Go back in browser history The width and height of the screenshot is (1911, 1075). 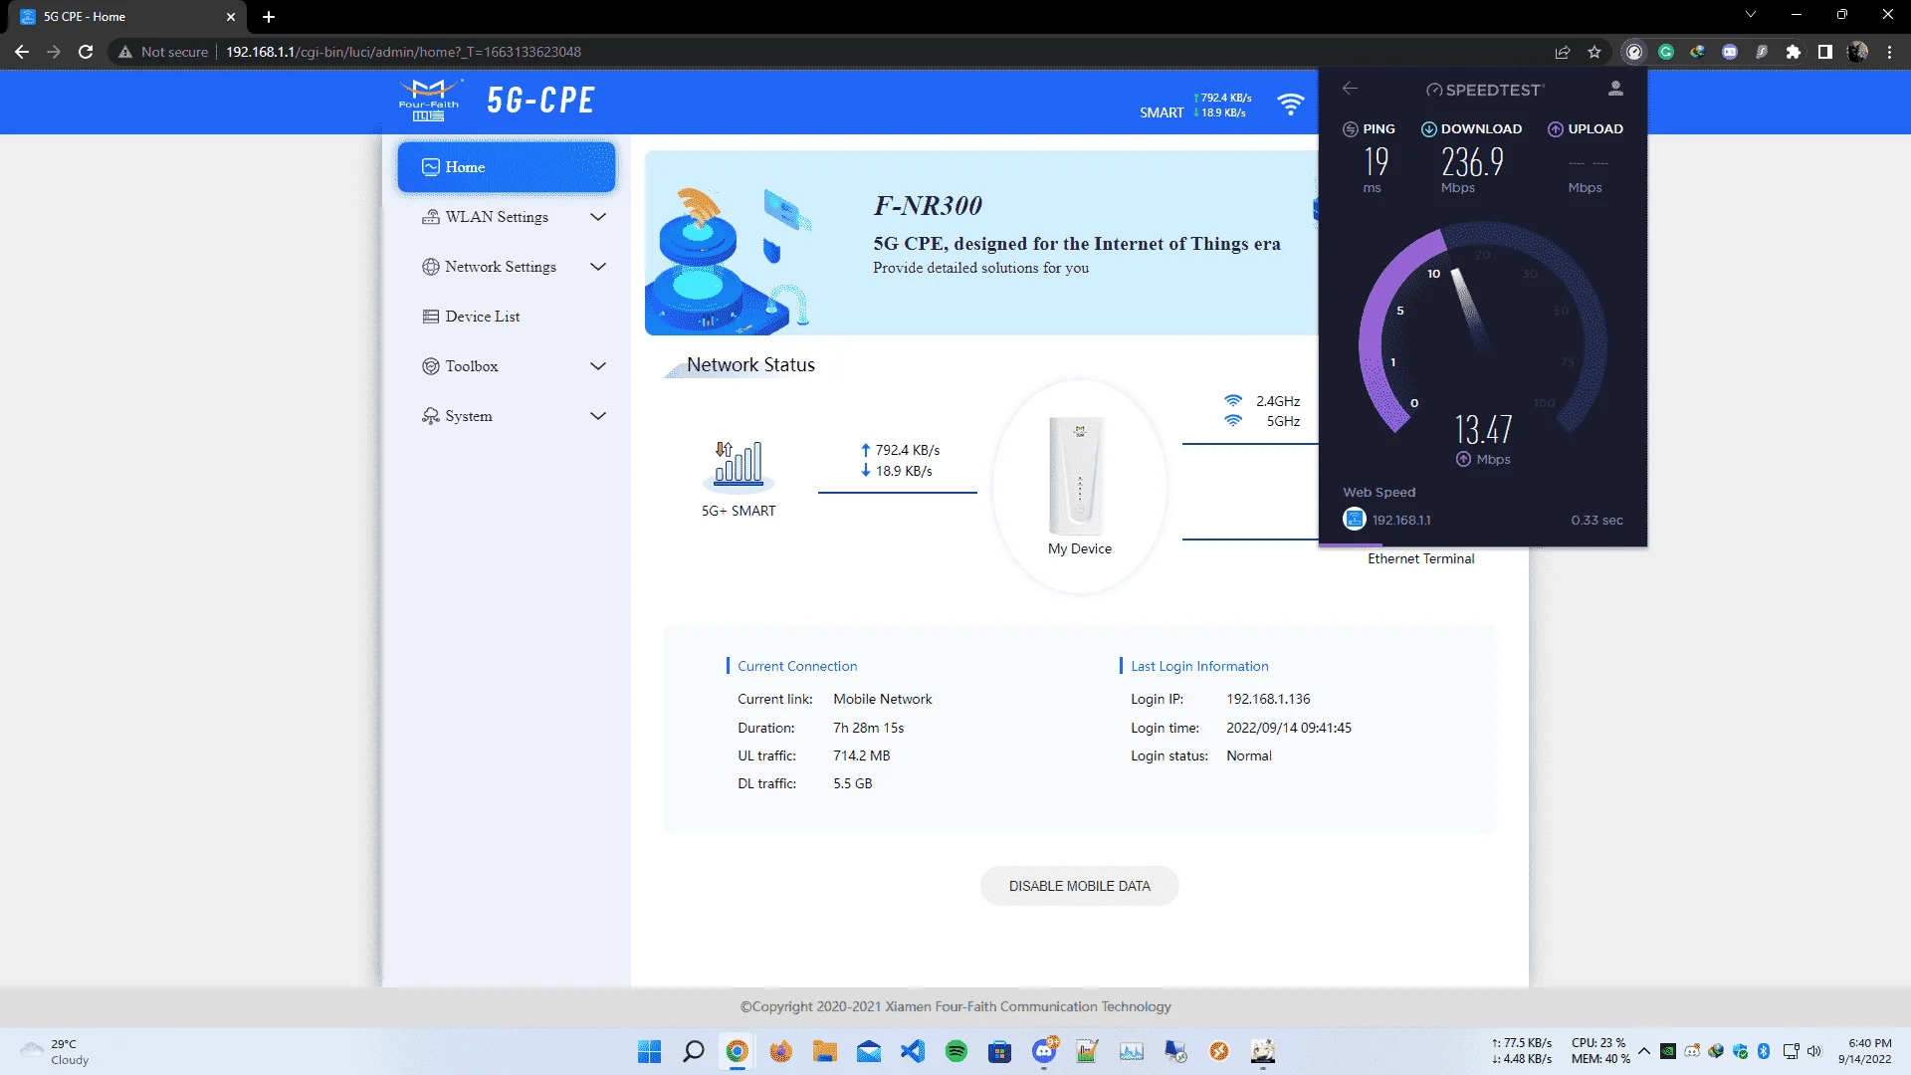click(x=22, y=52)
